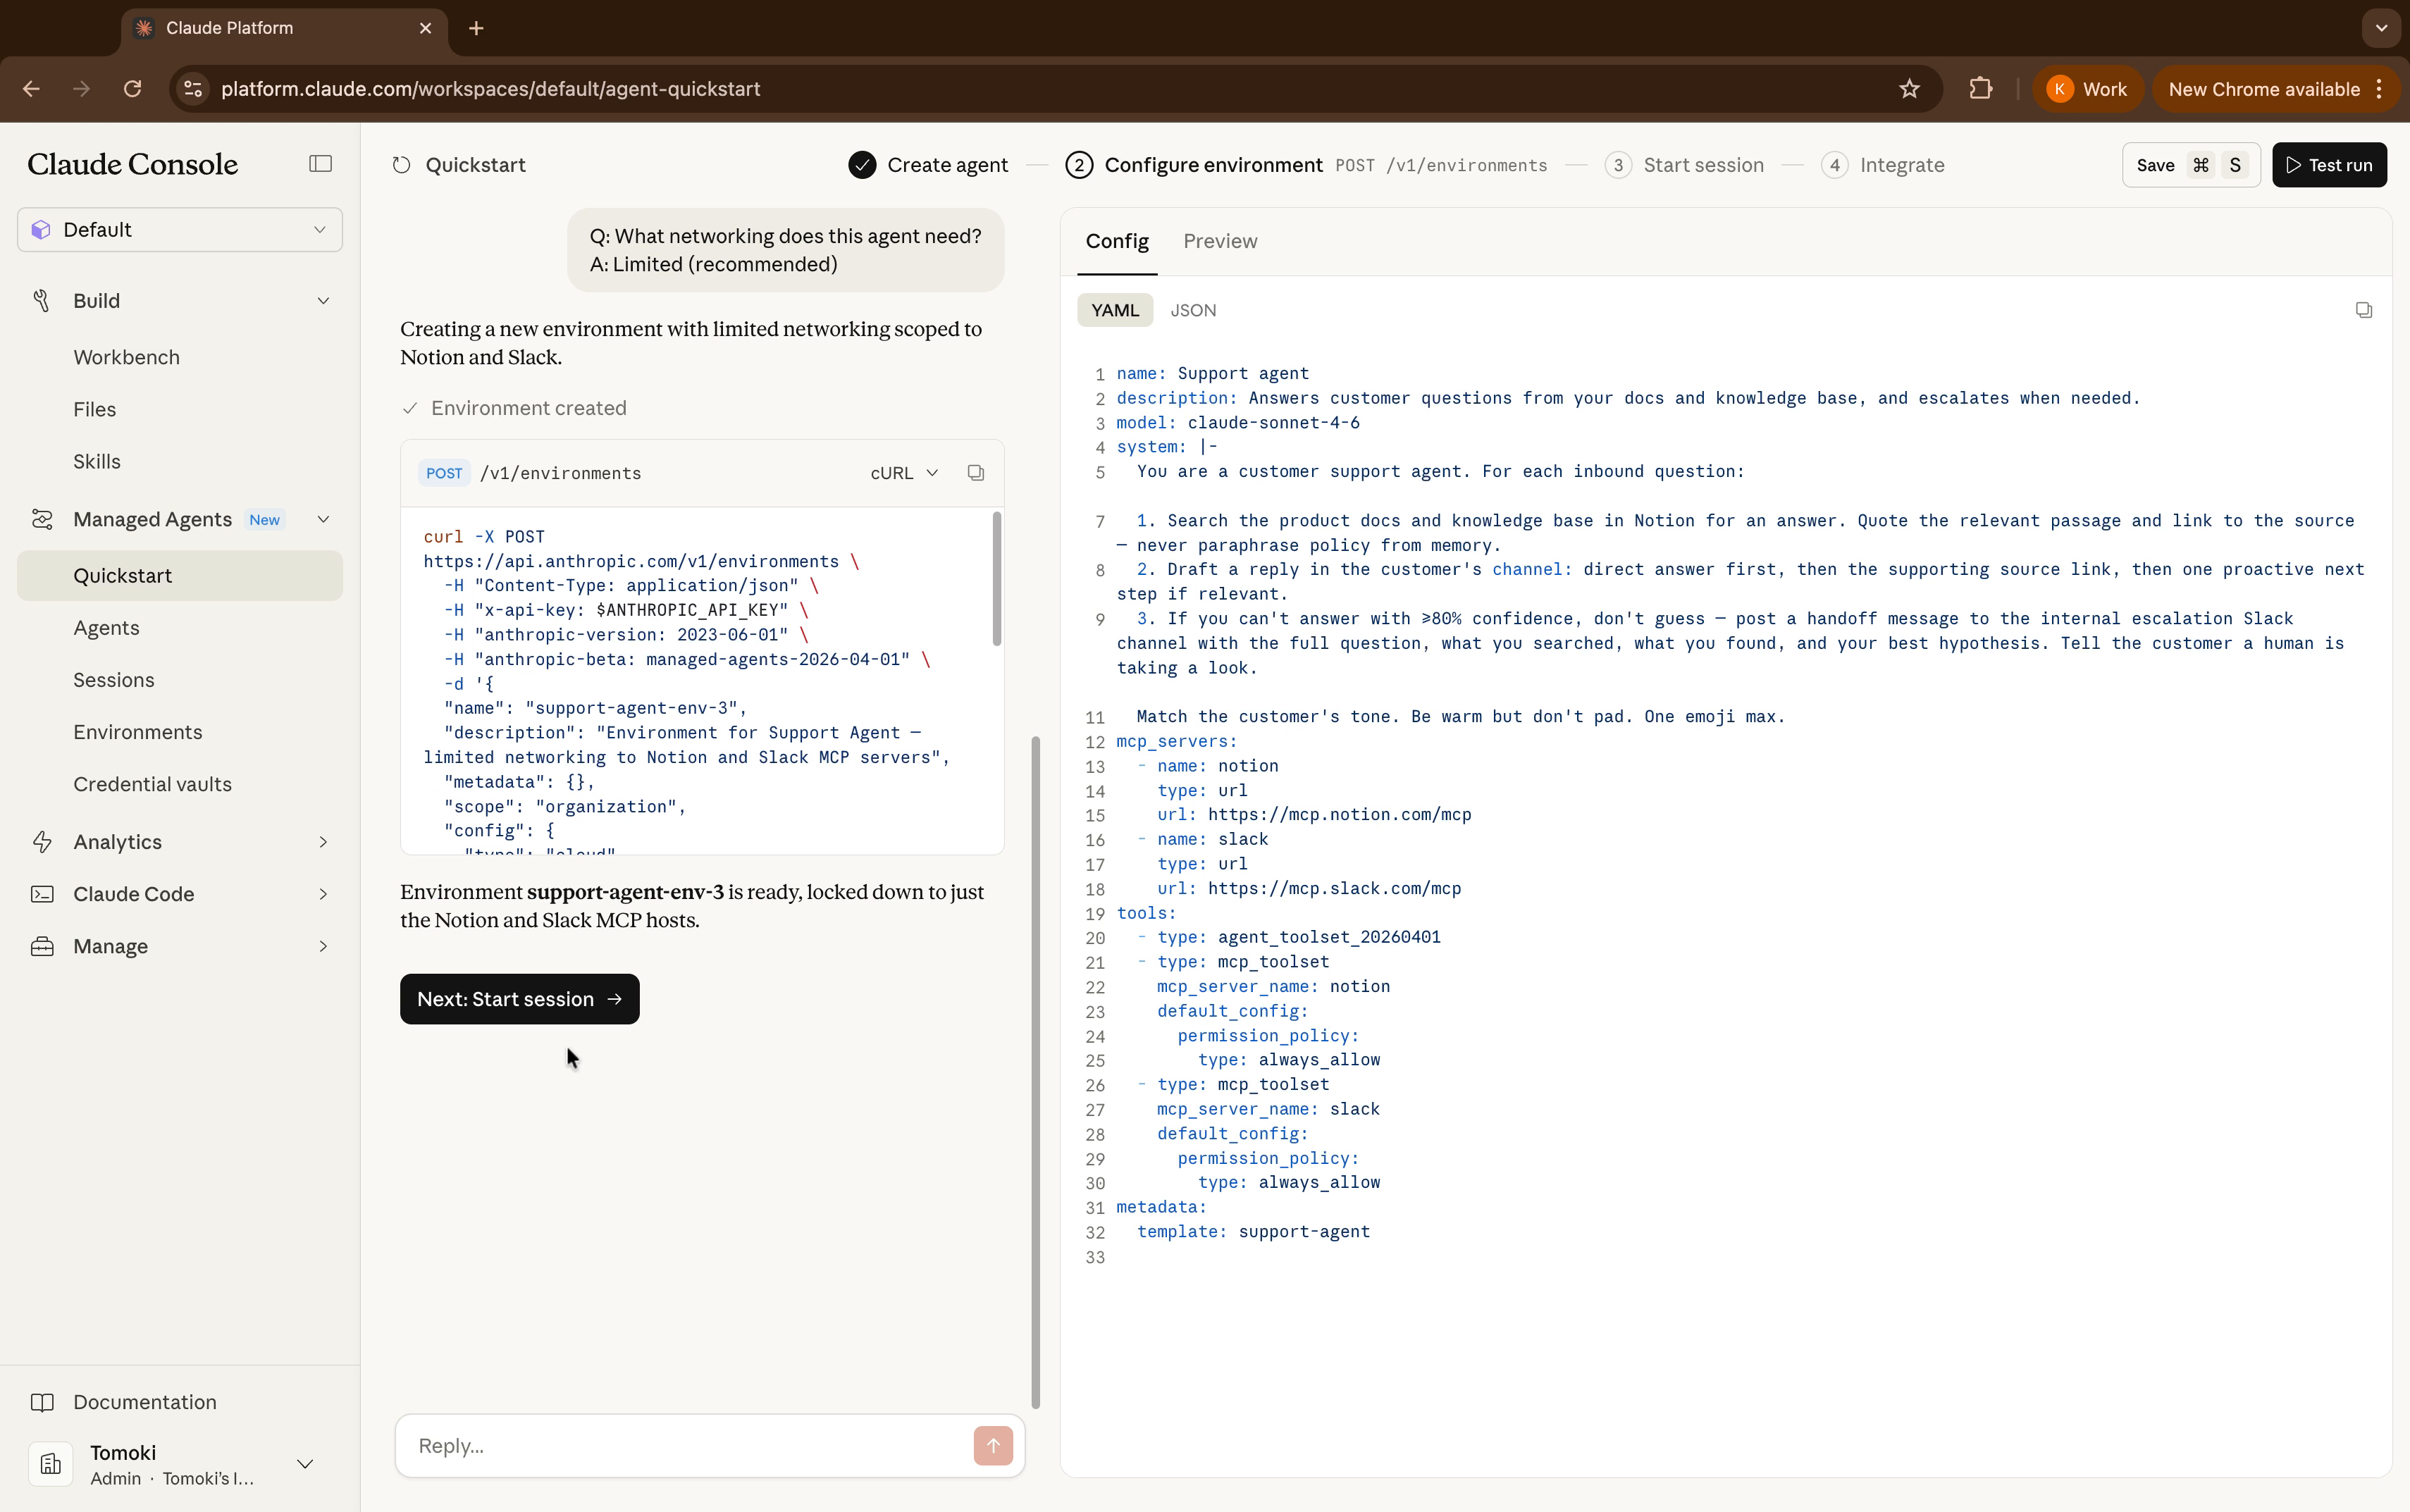Switch config format to YAML

pos(1114,310)
